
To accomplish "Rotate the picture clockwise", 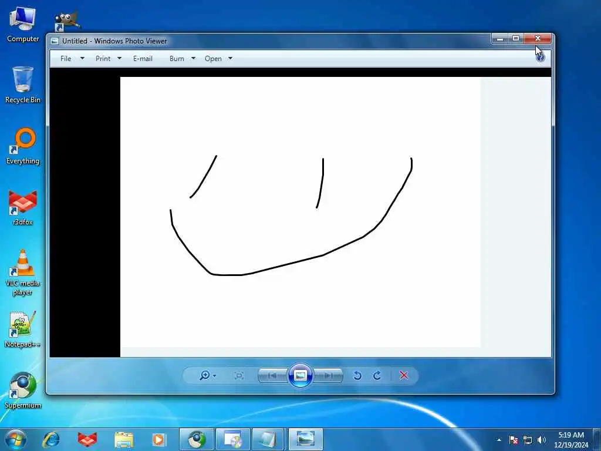I will click(377, 375).
